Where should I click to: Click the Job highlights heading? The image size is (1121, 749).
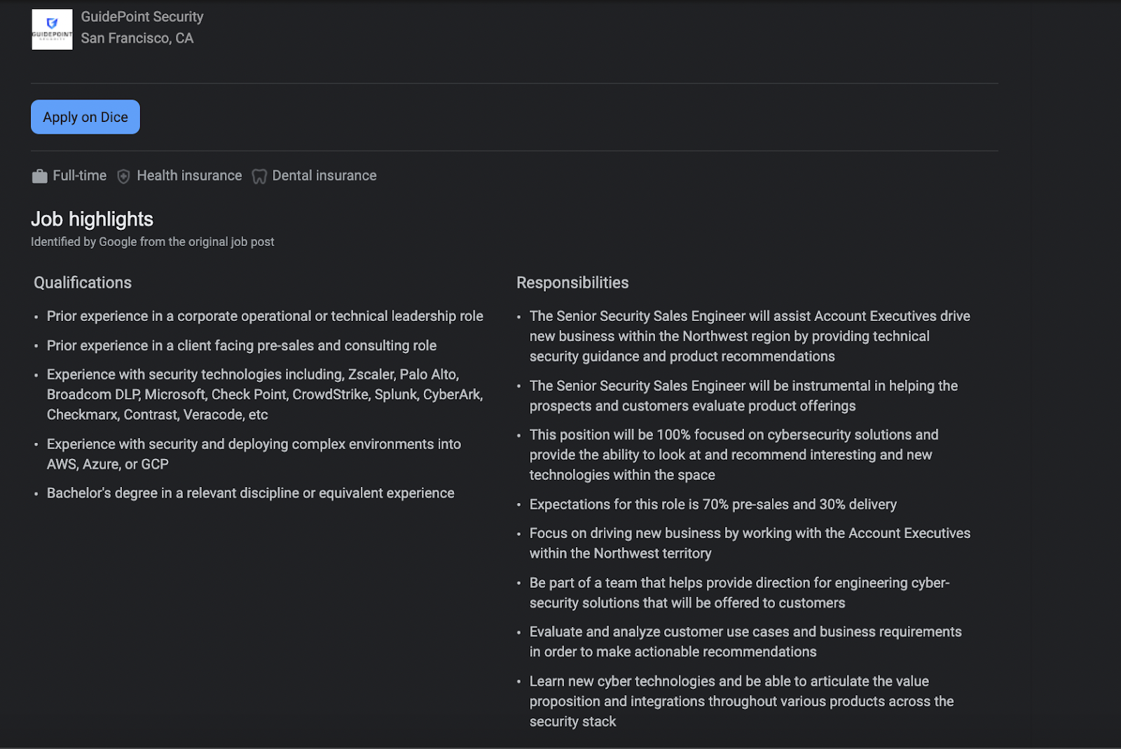92,219
